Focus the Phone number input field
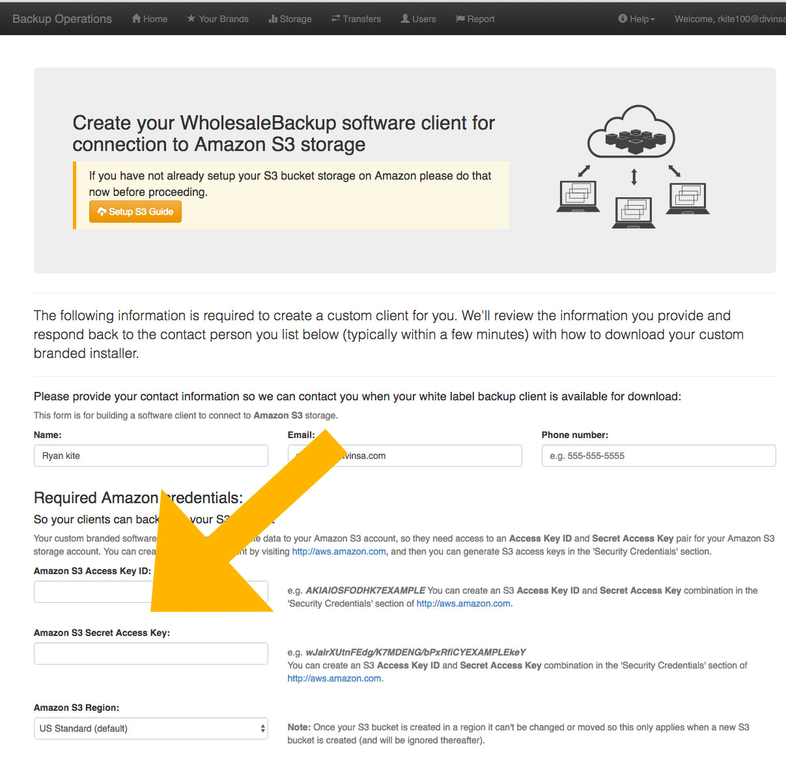 [x=658, y=456]
